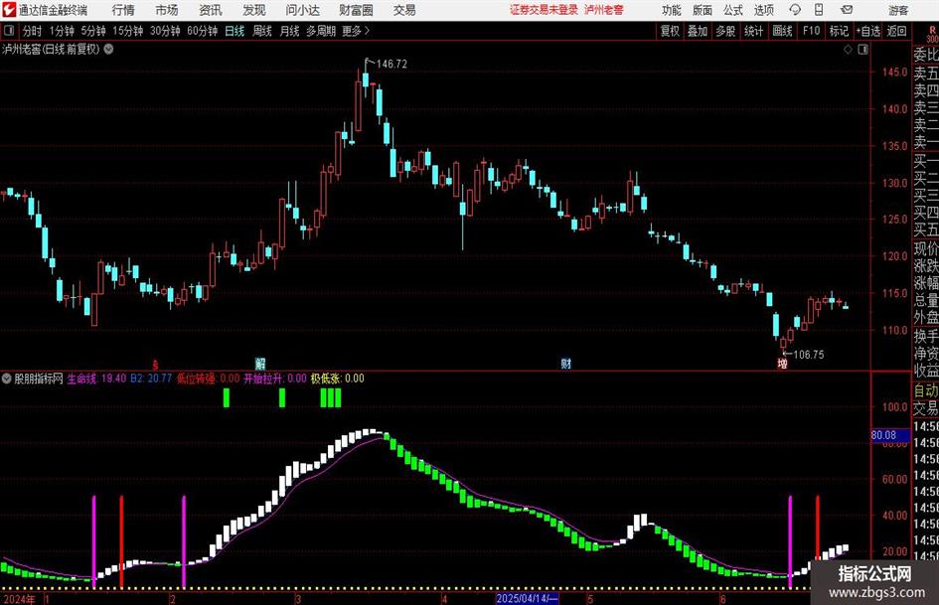
Task: Click the 泸州老窖 stock name in title bar
Action: pyautogui.click(x=604, y=10)
